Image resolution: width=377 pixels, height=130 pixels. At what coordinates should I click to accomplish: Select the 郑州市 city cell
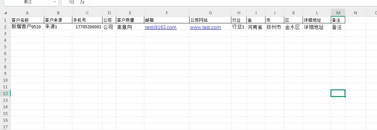tap(275, 27)
